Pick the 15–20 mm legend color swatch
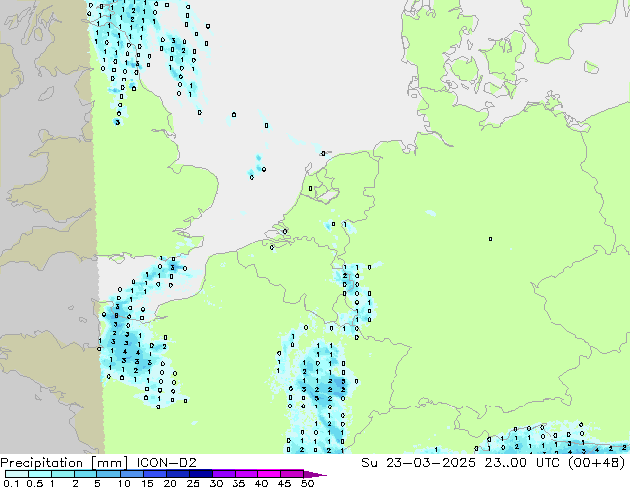 (x=154, y=474)
